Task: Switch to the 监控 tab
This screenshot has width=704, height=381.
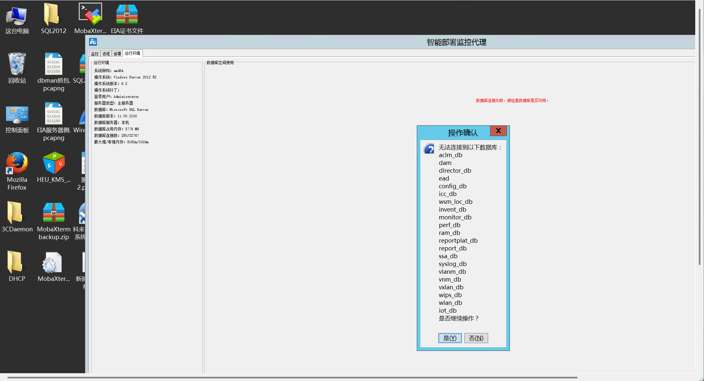Action: pos(95,54)
